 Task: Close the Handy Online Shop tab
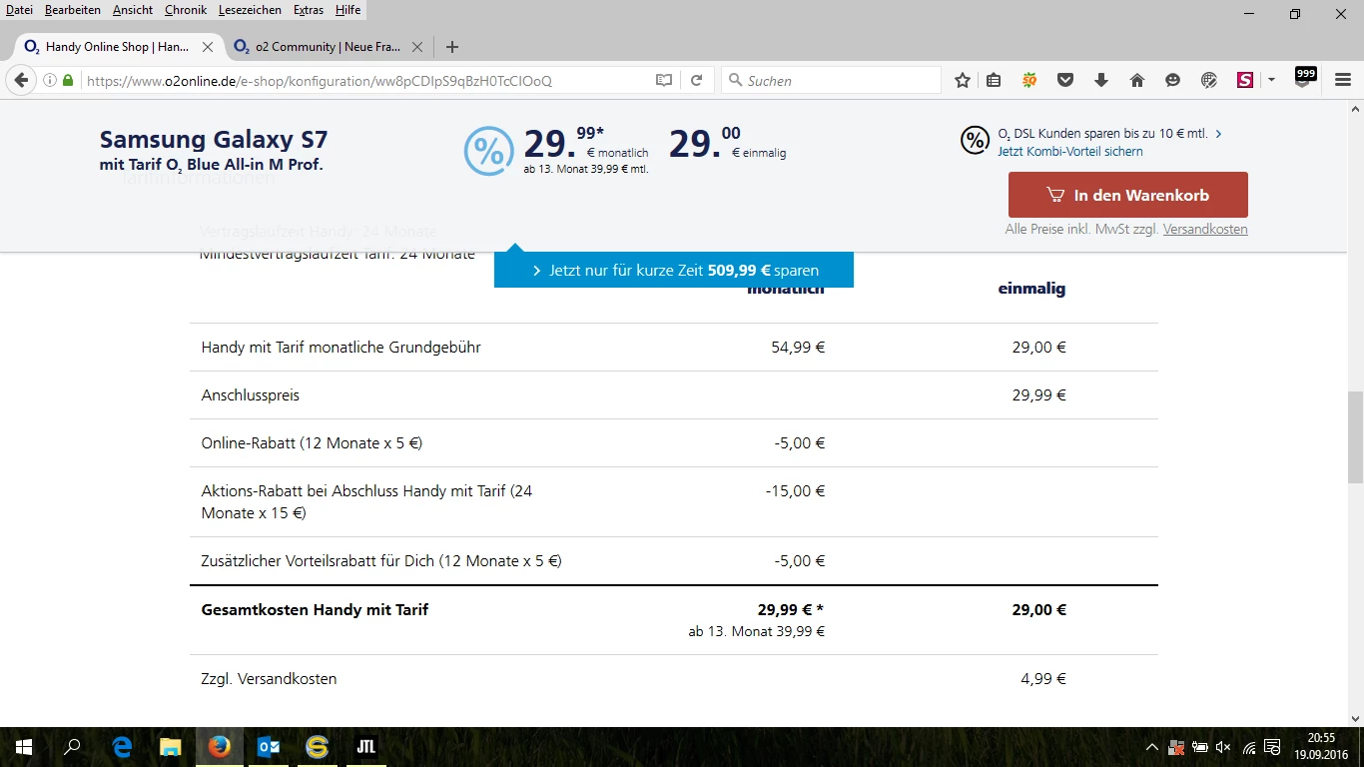click(x=208, y=47)
